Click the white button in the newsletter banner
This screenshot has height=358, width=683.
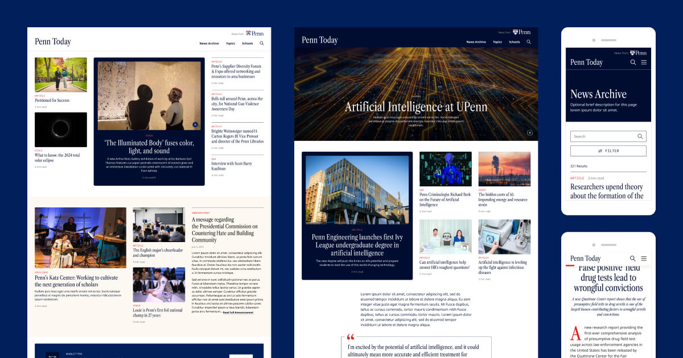(241, 356)
